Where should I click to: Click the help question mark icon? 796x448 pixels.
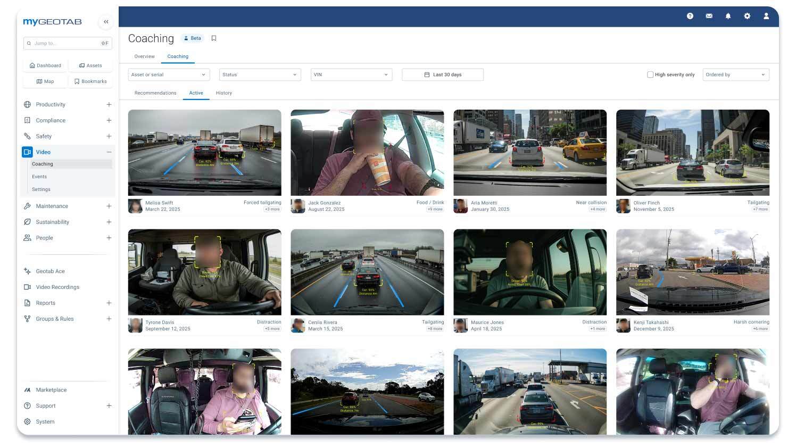point(690,16)
